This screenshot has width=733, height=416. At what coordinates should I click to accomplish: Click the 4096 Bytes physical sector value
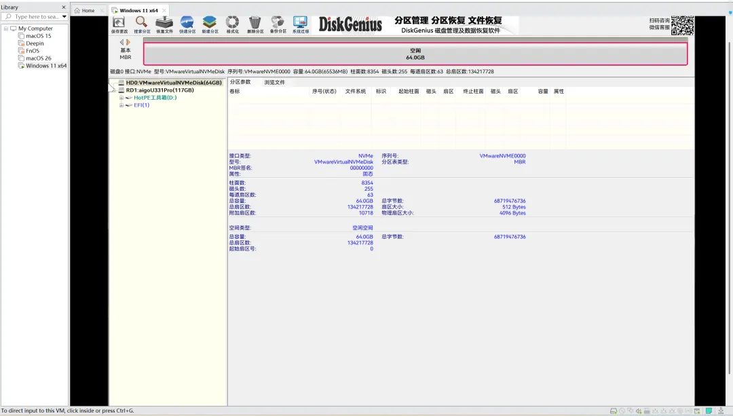tap(512, 213)
